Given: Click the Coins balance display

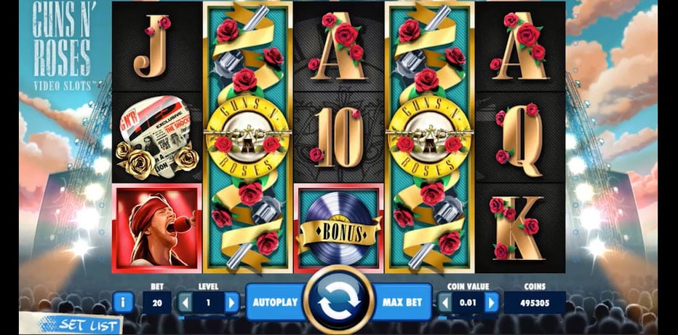Looking at the screenshot, I should coord(535,302).
